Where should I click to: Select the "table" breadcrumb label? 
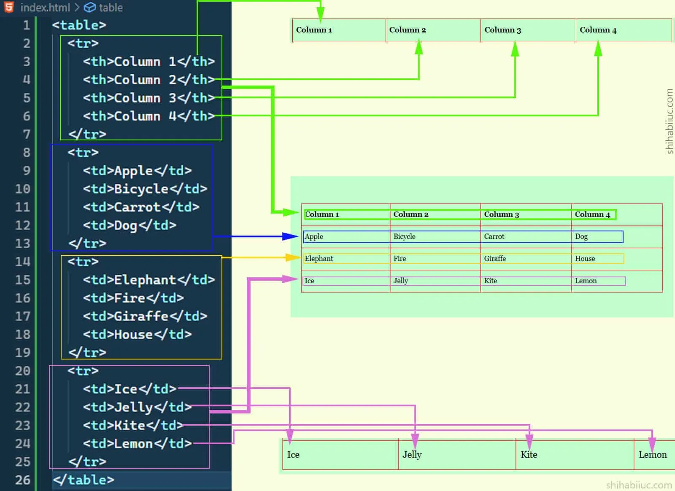pos(111,8)
